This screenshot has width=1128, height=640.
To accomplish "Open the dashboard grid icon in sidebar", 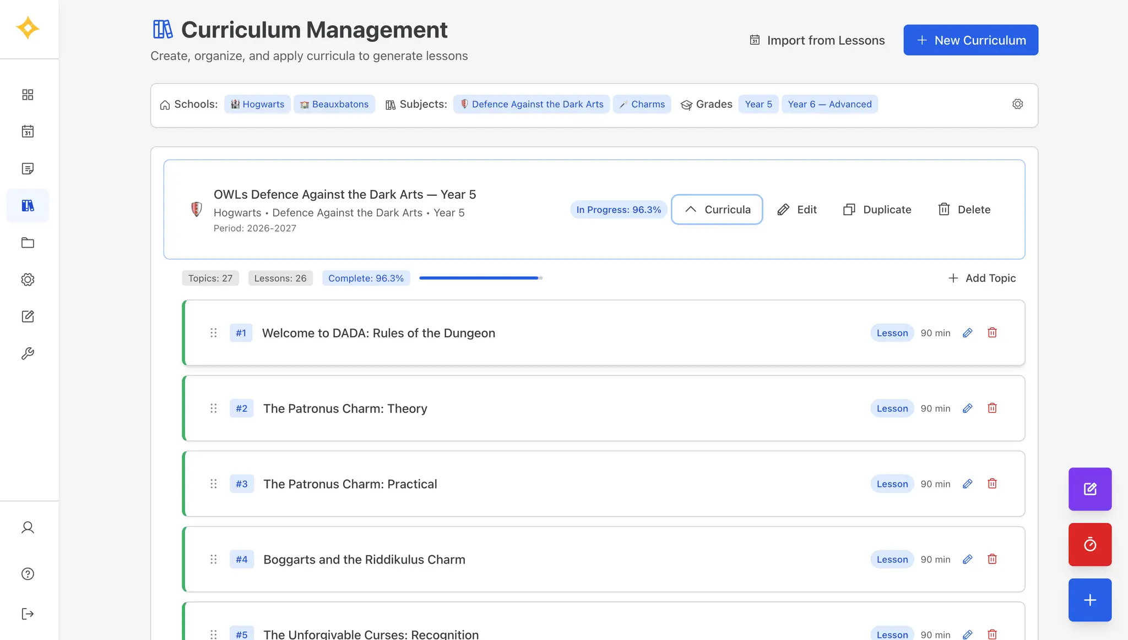I will (x=28, y=95).
